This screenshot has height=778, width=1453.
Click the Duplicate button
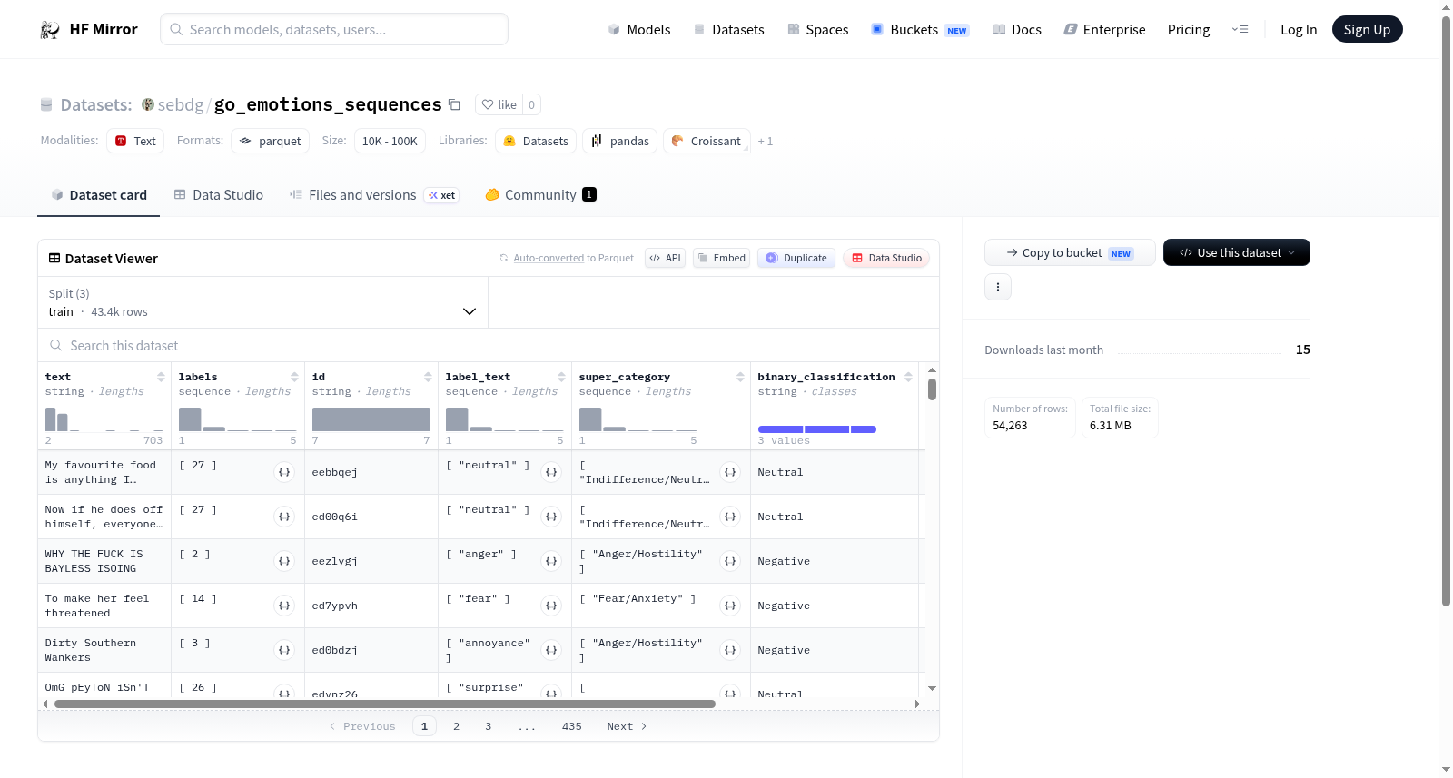pos(796,258)
